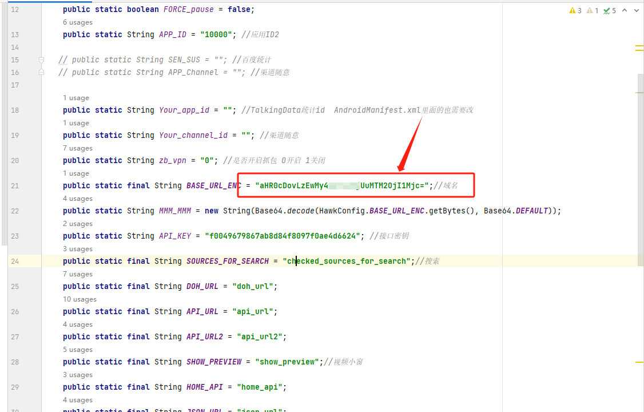Click the MMM_MMM variable name
The width and height of the screenshot is (644, 412).
coord(175,211)
